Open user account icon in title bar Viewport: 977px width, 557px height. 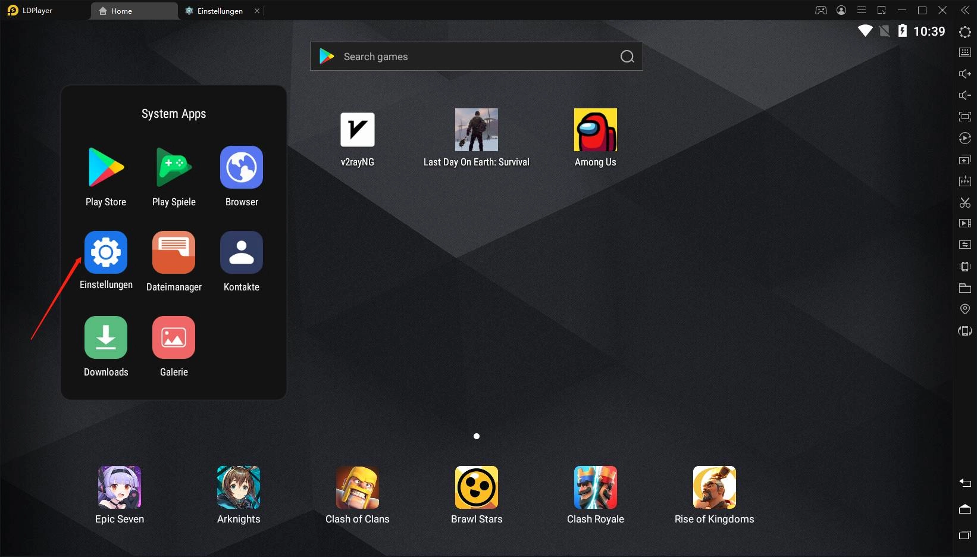click(x=841, y=10)
